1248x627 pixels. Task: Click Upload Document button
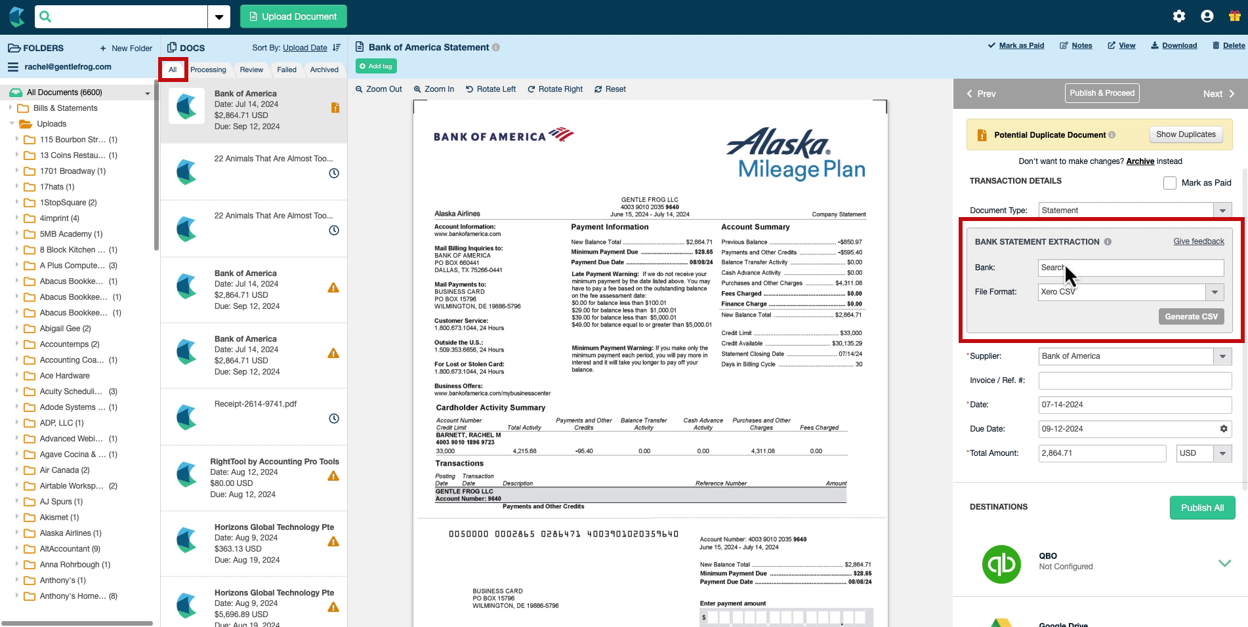(293, 16)
